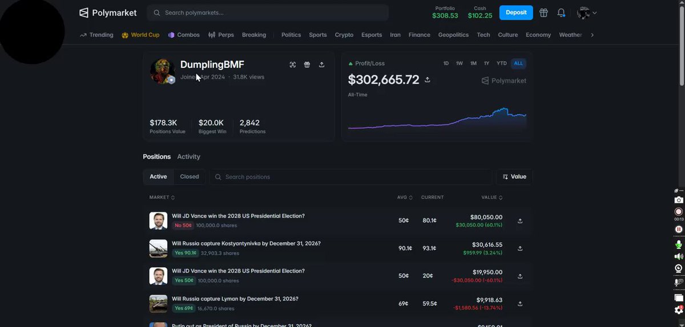Share the Lyman capture position
This screenshot has width=685, height=327.
coord(520,303)
